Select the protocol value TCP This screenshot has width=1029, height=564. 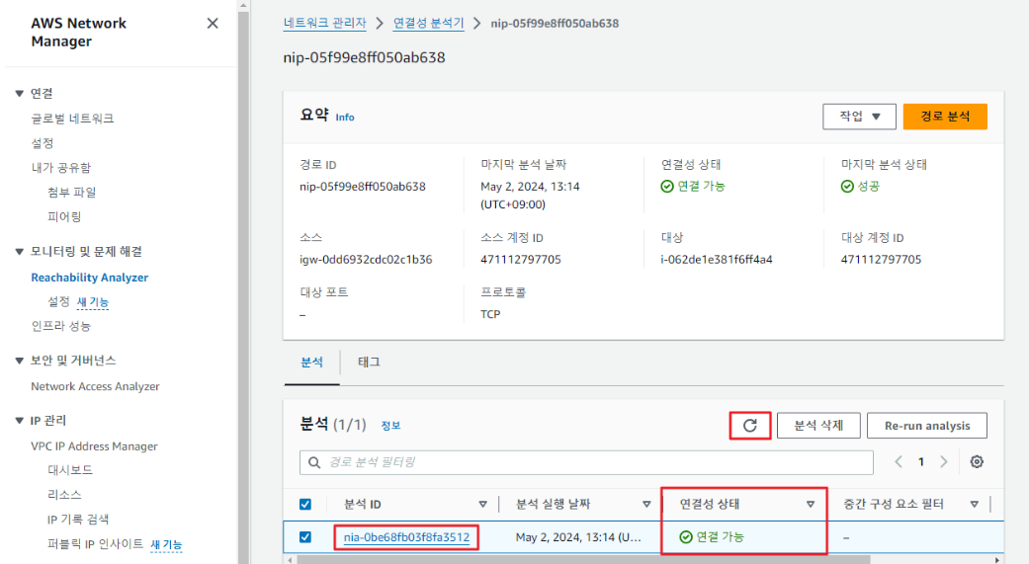(x=490, y=314)
